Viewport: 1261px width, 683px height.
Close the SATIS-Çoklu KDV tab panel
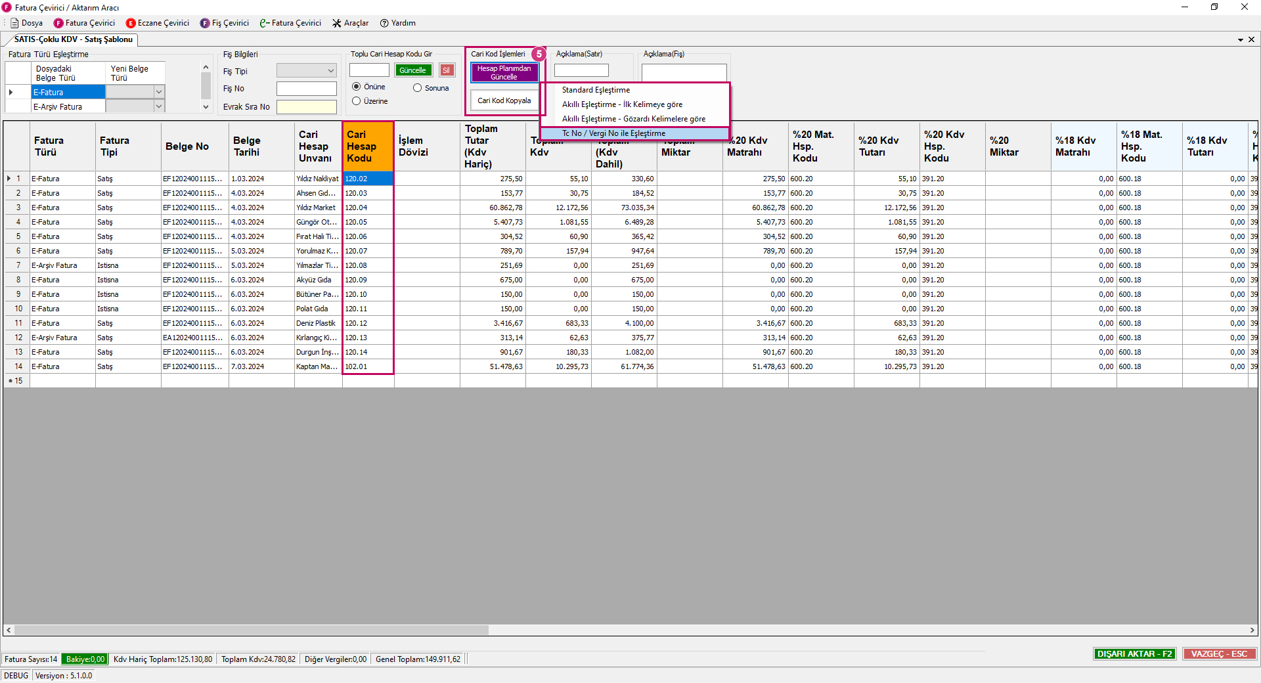click(x=1251, y=39)
